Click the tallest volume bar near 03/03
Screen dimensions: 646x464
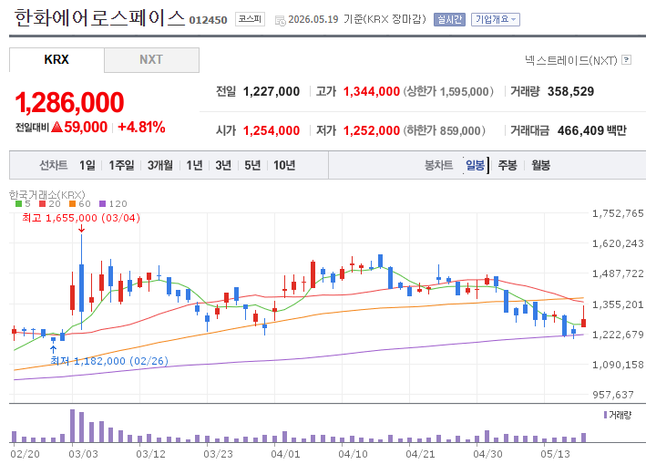point(72,426)
